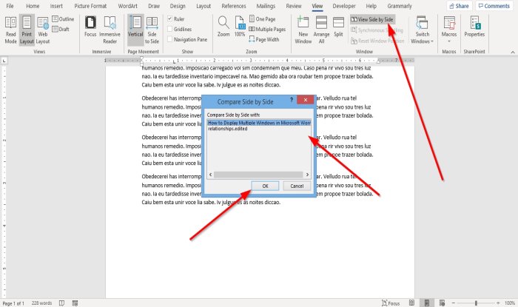Open the Layout tab

pos(203,6)
